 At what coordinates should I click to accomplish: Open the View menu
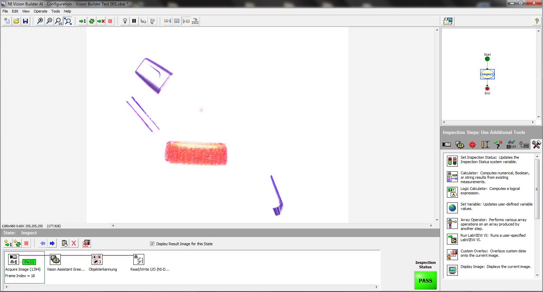coord(26,11)
